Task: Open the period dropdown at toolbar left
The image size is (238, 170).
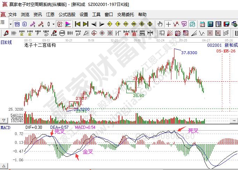Action: (x=11, y=24)
